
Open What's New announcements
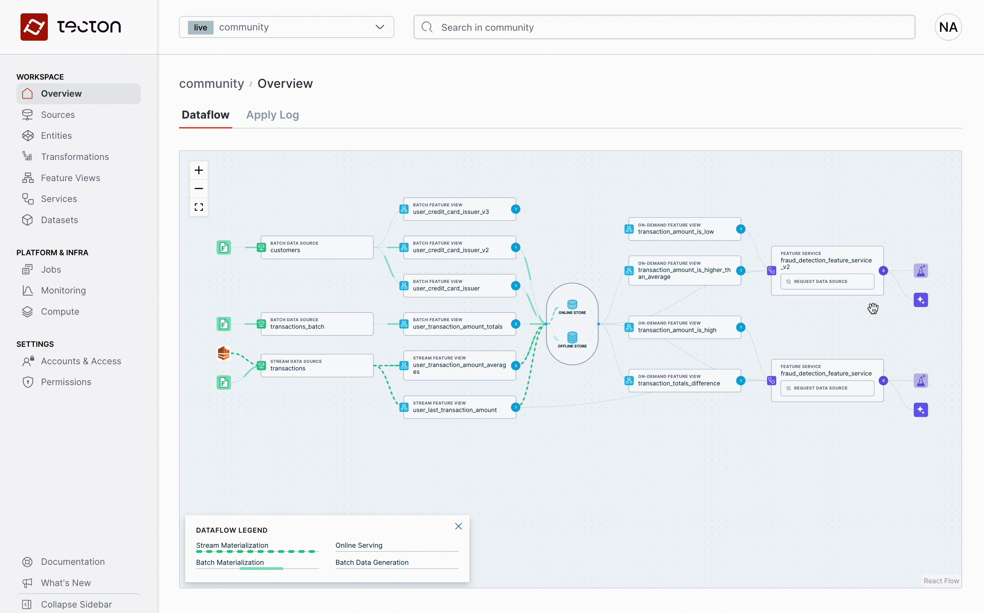coord(66,583)
